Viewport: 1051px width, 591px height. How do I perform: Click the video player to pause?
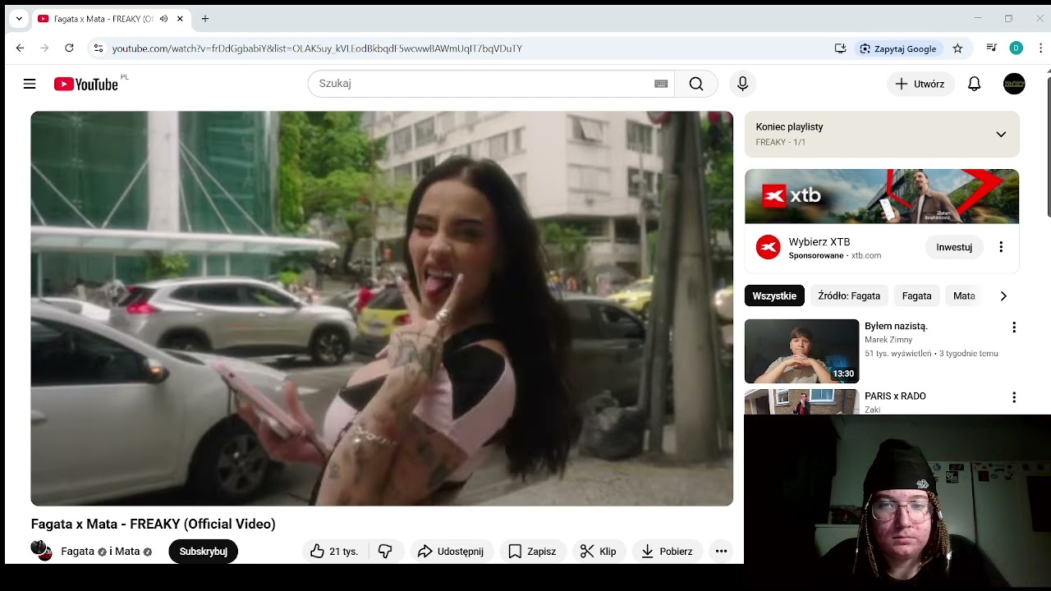pos(382,309)
